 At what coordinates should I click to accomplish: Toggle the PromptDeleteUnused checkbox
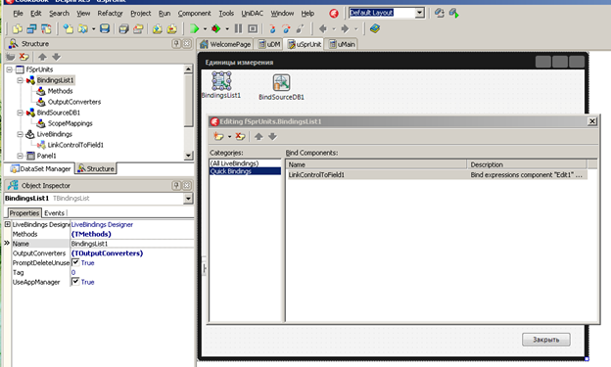coord(75,262)
